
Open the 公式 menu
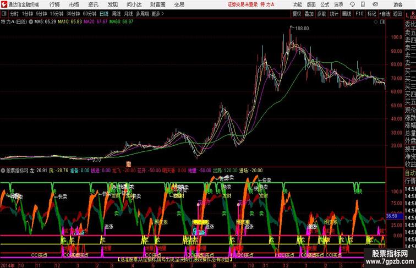click(325, 4)
